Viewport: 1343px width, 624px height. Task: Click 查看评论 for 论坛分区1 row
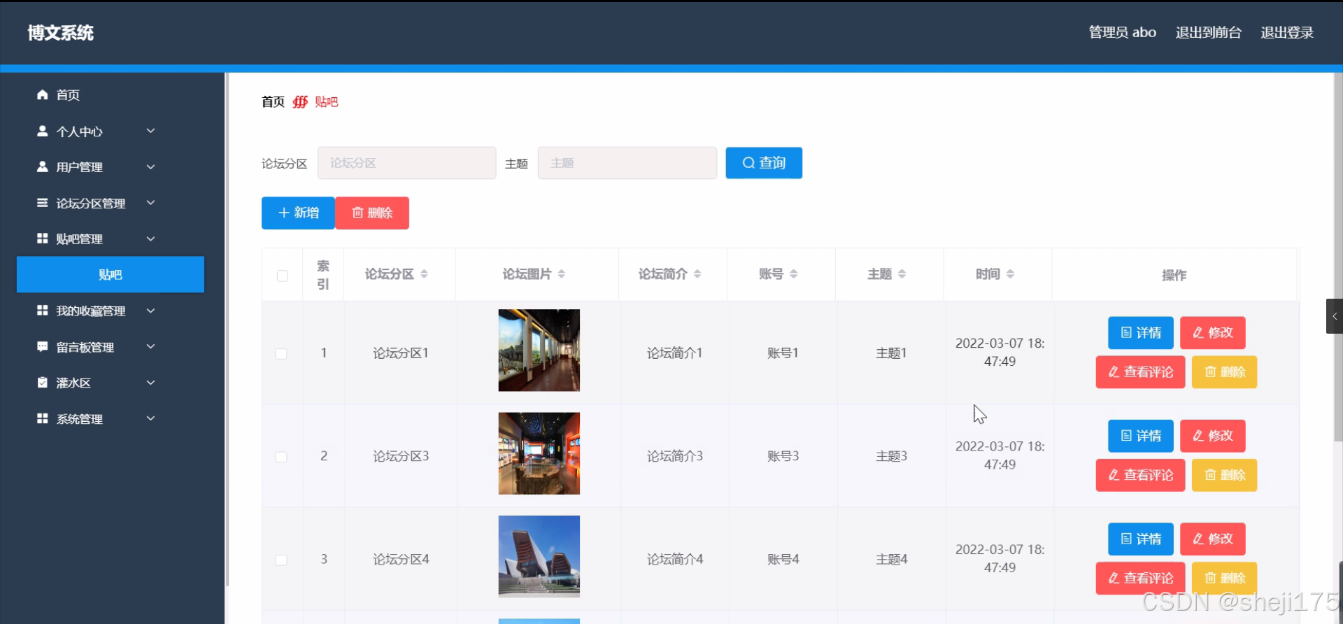click(x=1140, y=372)
